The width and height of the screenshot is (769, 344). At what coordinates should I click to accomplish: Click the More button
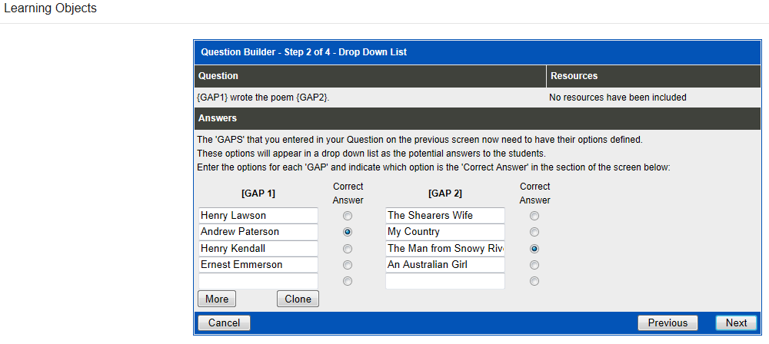pos(217,299)
